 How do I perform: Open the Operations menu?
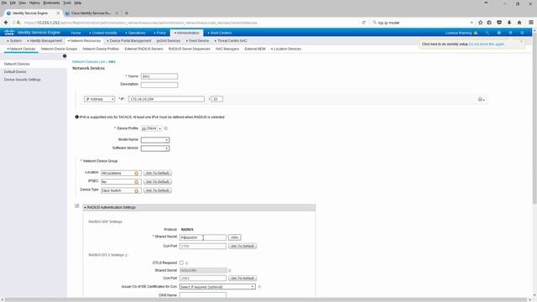[136, 33]
